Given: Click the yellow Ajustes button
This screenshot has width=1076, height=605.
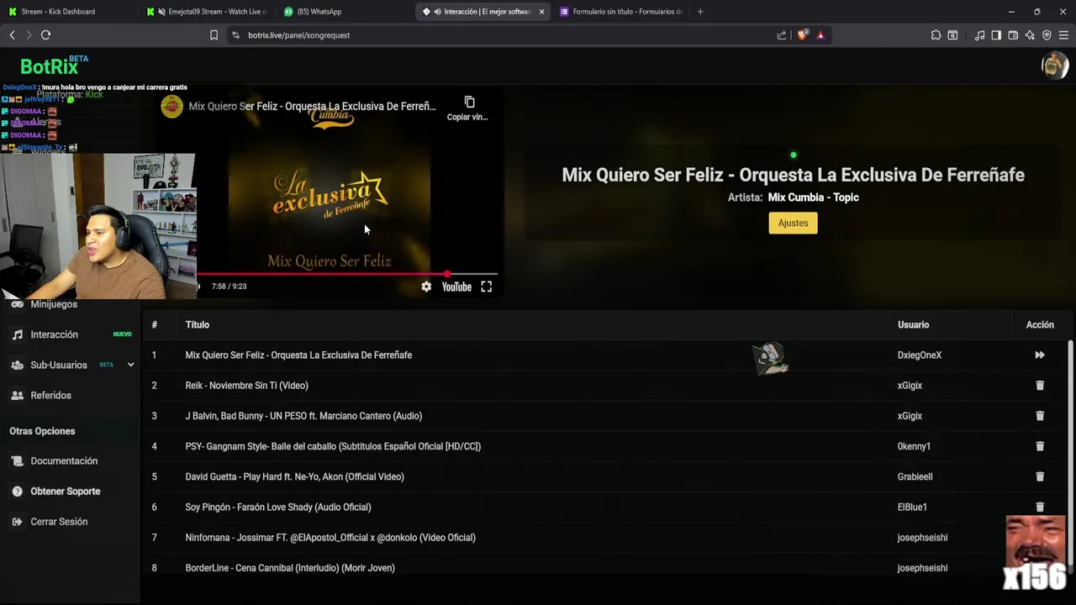Looking at the screenshot, I should click(793, 223).
